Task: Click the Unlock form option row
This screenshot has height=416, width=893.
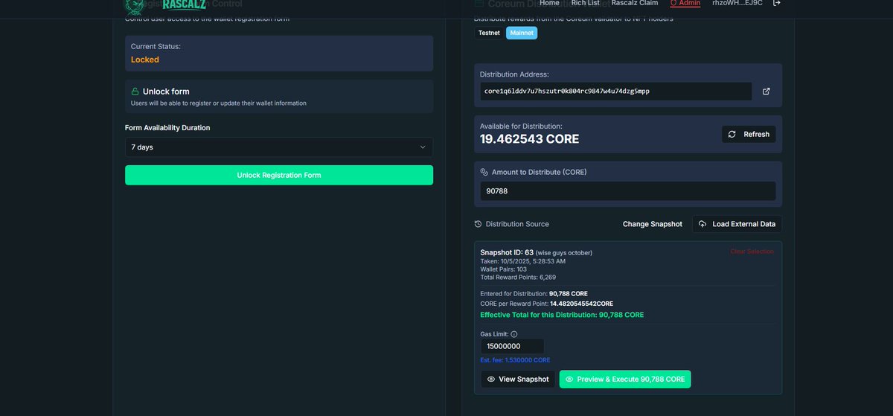Action: [x=279, y=97]
